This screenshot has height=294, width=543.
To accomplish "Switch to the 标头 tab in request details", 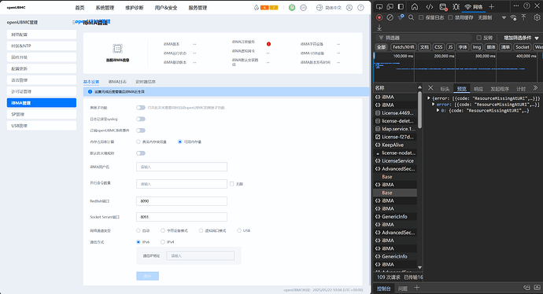I will 445,89.
